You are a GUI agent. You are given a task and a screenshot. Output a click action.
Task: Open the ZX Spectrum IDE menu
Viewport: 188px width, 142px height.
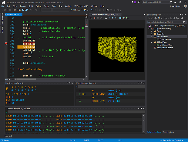[x=81, y=6]
